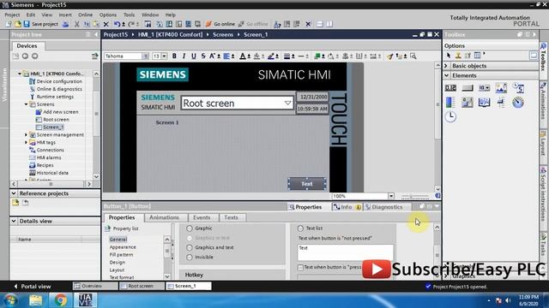Select the Bar element in Toolbox
This screenshot has width=549, height=308.
[450, 103]
